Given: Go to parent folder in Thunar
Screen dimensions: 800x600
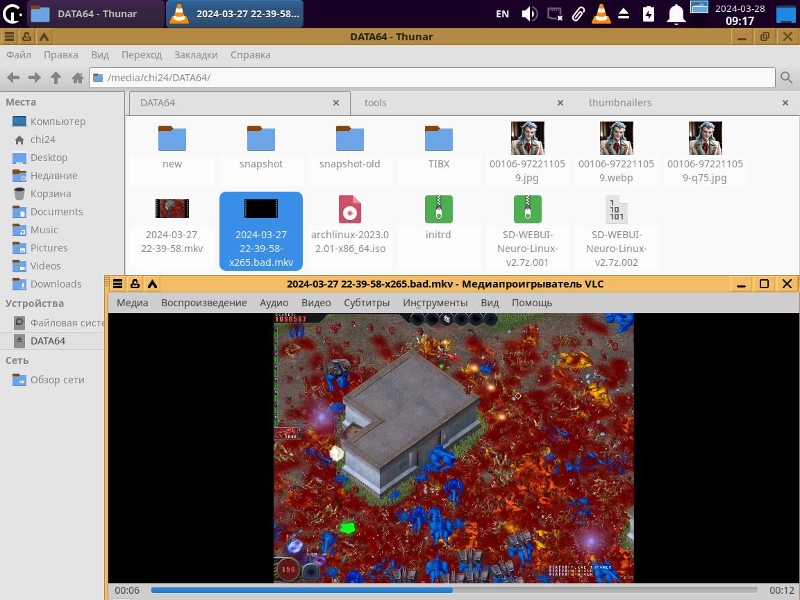Looking at the screenshot, I should 56,78.
